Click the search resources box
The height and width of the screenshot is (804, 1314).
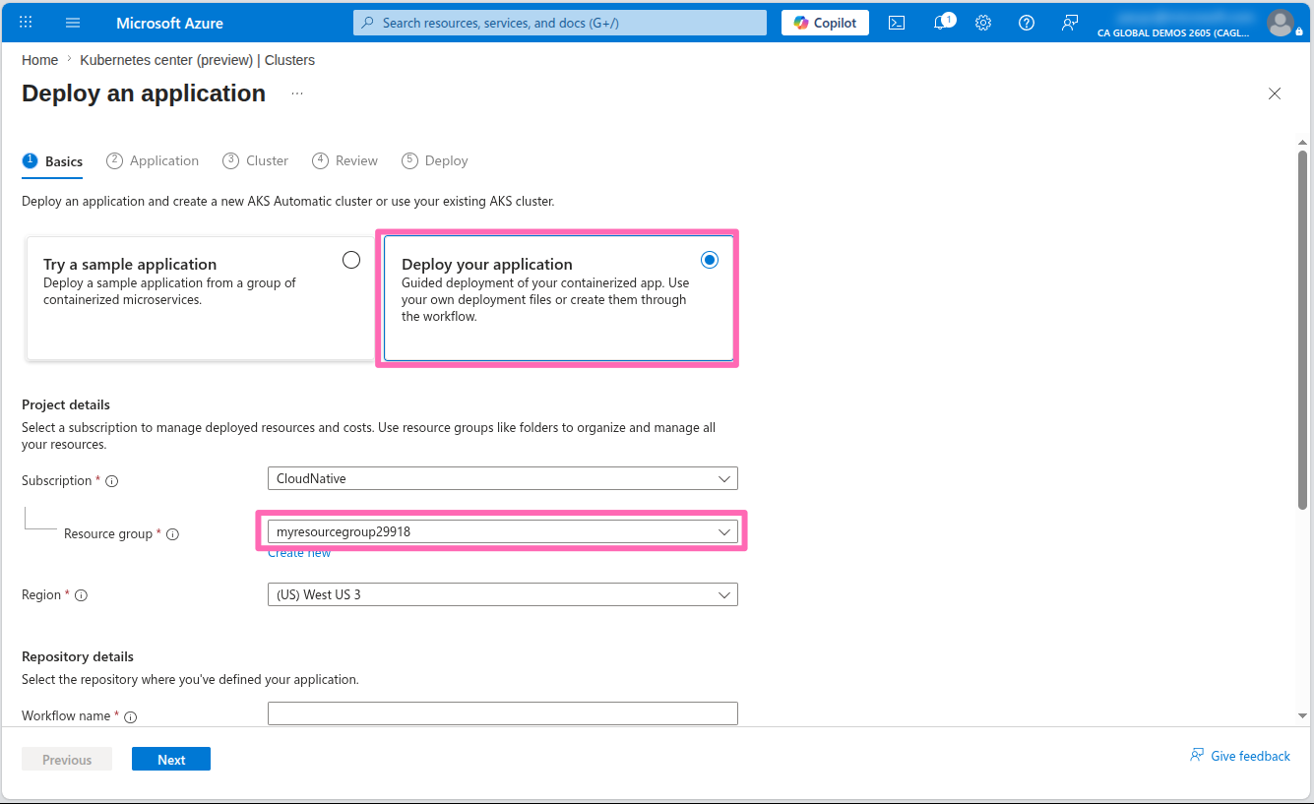(x=559, y=23)
